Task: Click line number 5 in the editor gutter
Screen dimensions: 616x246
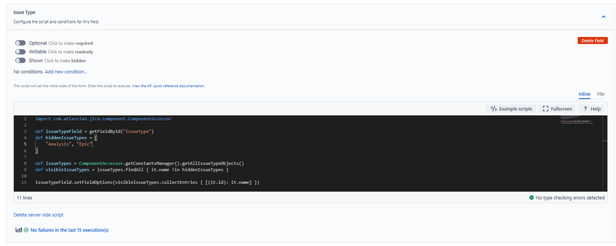Action: (x=25, y=144)
